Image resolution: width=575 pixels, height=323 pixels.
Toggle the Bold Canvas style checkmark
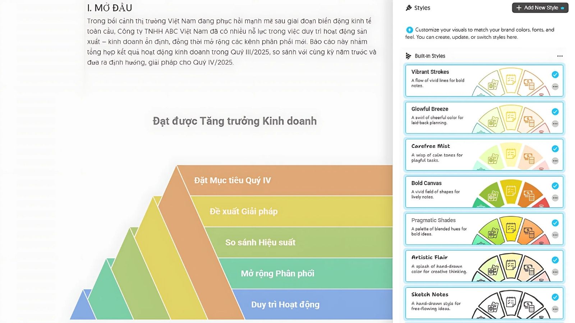pos(555,186)
